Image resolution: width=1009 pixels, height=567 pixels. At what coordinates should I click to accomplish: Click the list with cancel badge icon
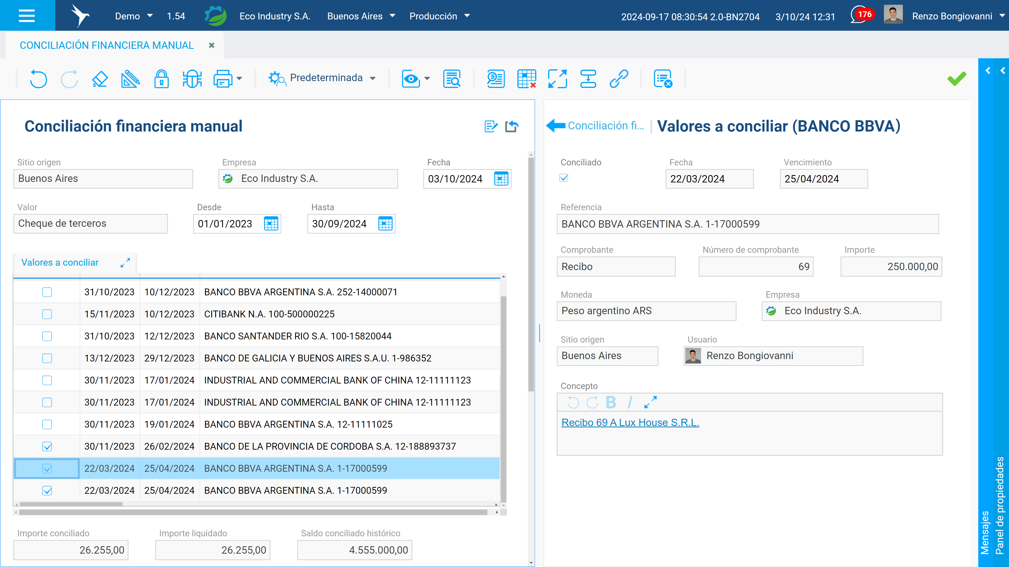pyautogui.click(x=663, y=79)
